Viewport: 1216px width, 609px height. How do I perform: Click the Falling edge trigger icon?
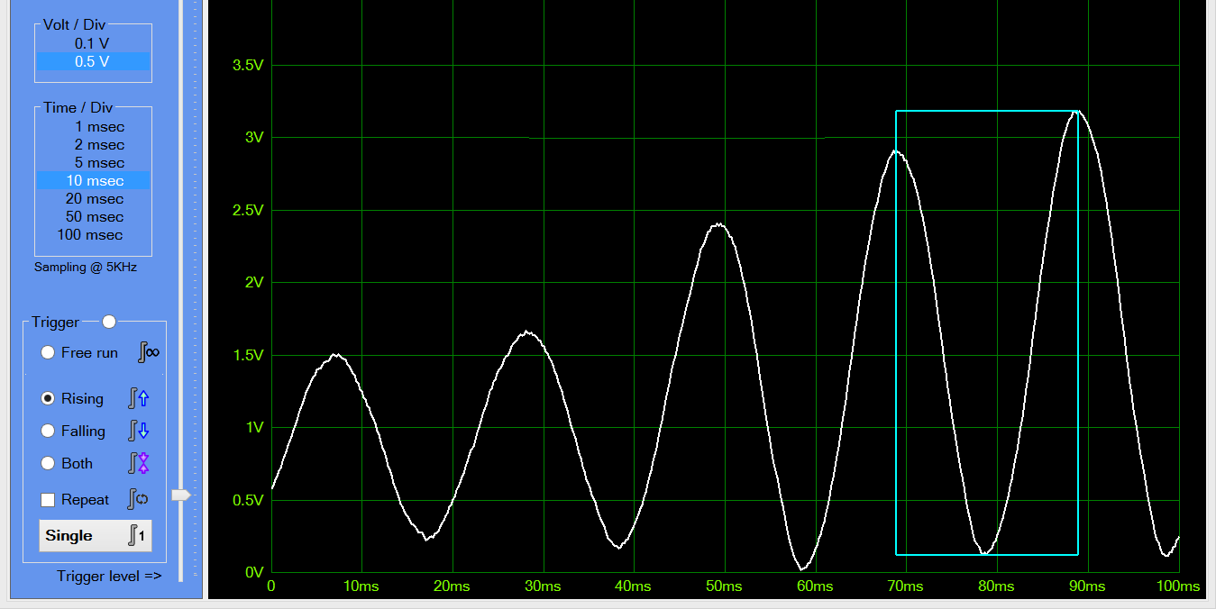click(x=139, y=431)
